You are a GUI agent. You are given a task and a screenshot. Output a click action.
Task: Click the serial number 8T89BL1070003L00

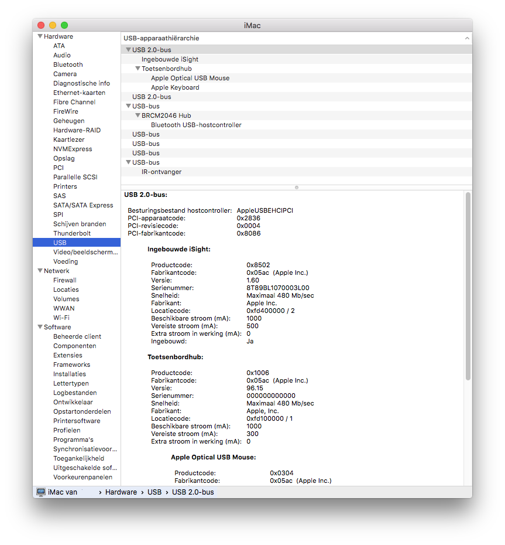click(x=278, y=288)
